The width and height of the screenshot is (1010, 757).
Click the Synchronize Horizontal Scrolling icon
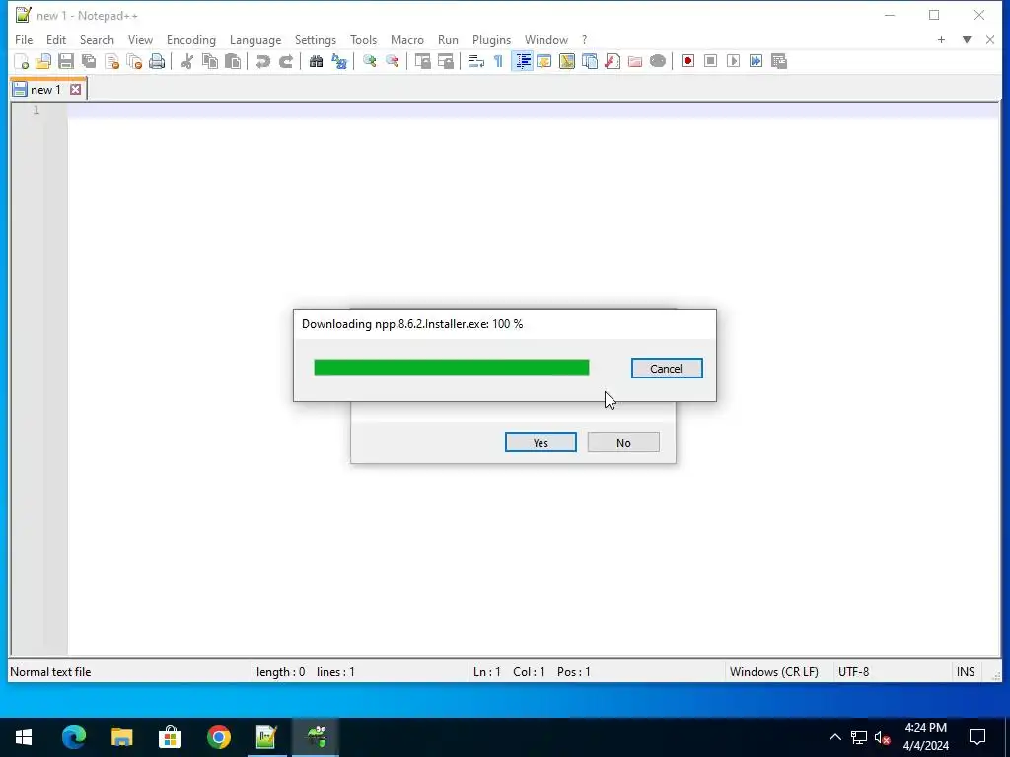pos(446,61)
